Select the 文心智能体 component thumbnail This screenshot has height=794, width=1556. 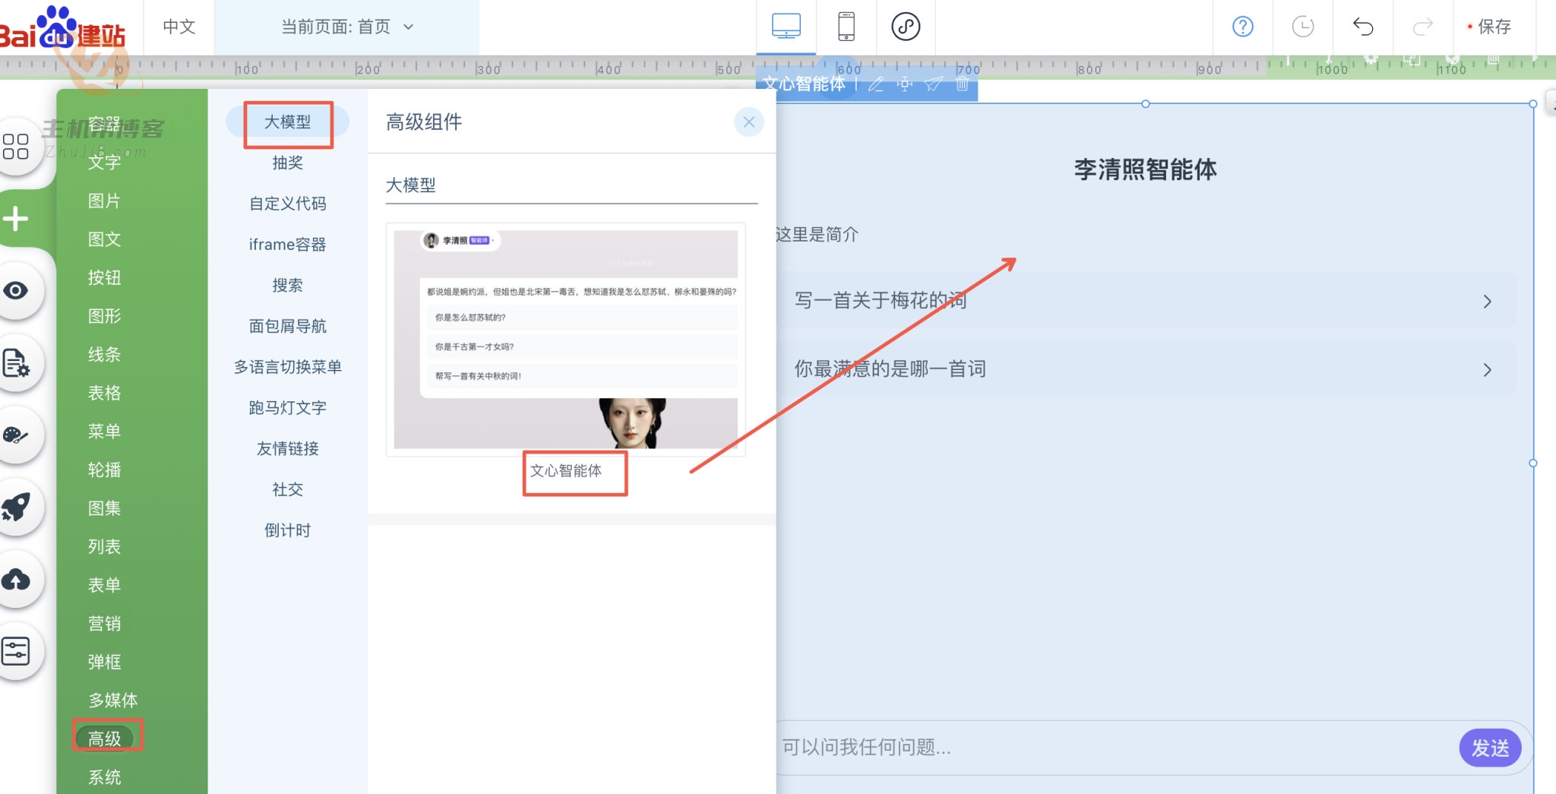pyautogui.click(x=566, y=340)
